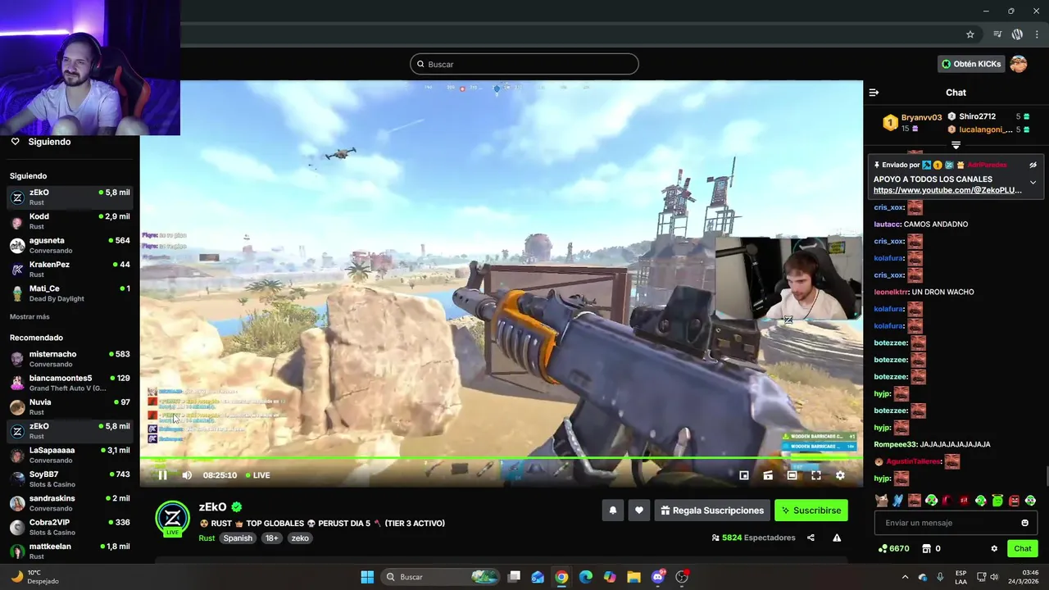
Task: Select the 18+ tag
Action: (x=272, y=538)
